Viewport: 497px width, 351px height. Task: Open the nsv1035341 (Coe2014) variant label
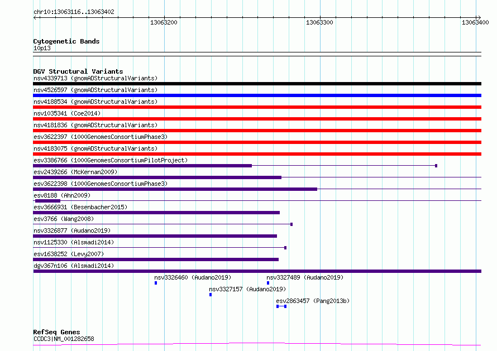tap(67, 113)
